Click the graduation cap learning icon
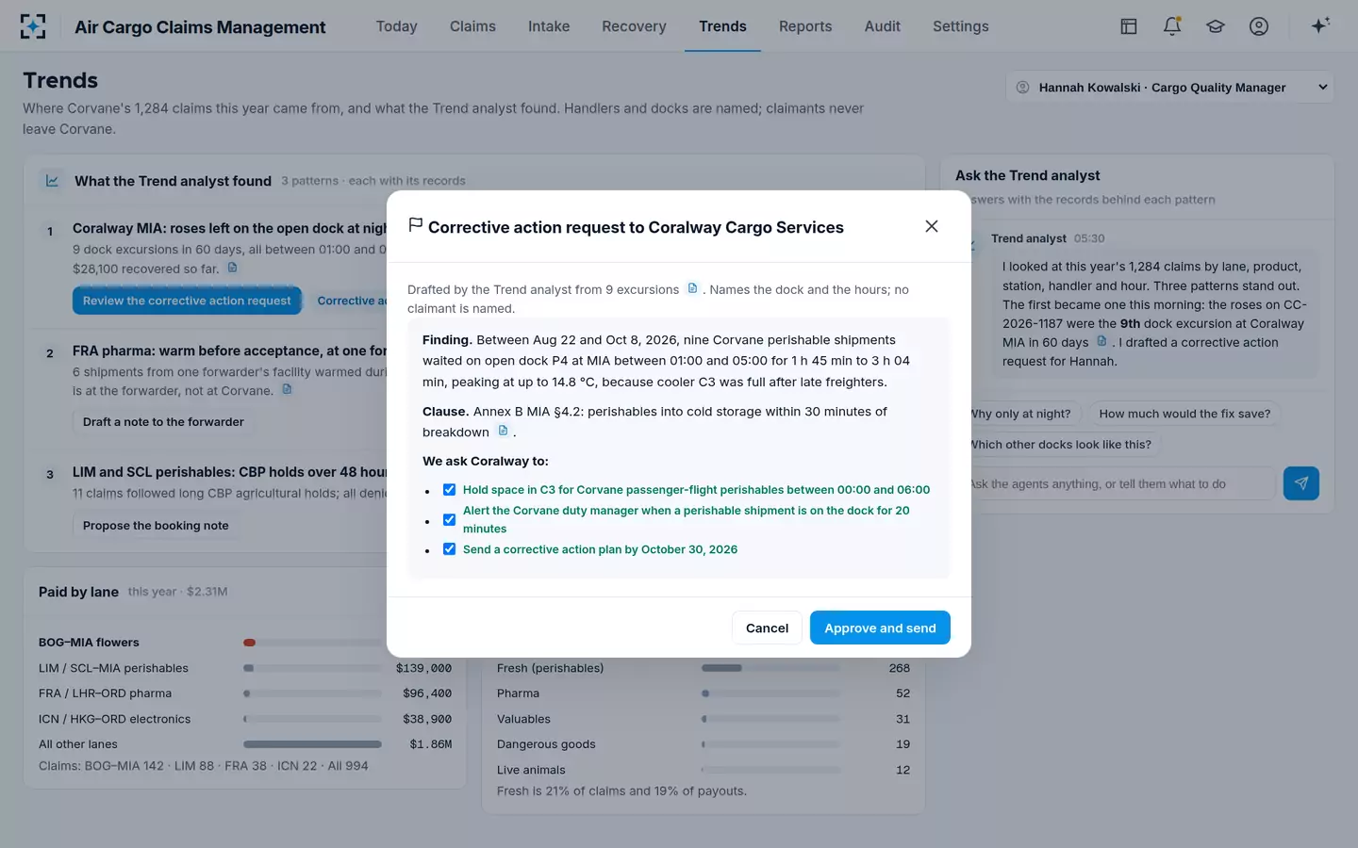1358x848 pixels. [1216, 26]
